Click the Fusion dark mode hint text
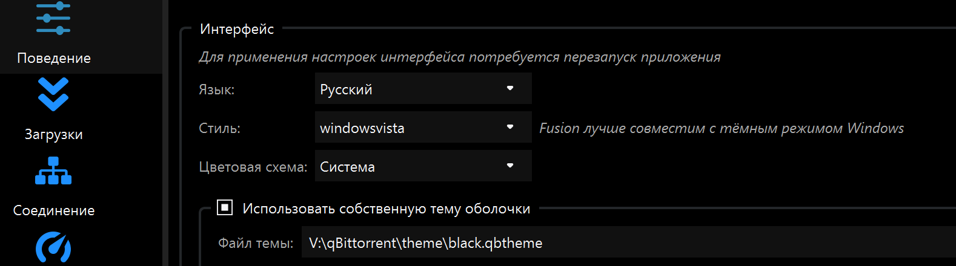 pyautogui.click(x=721, y=128)
